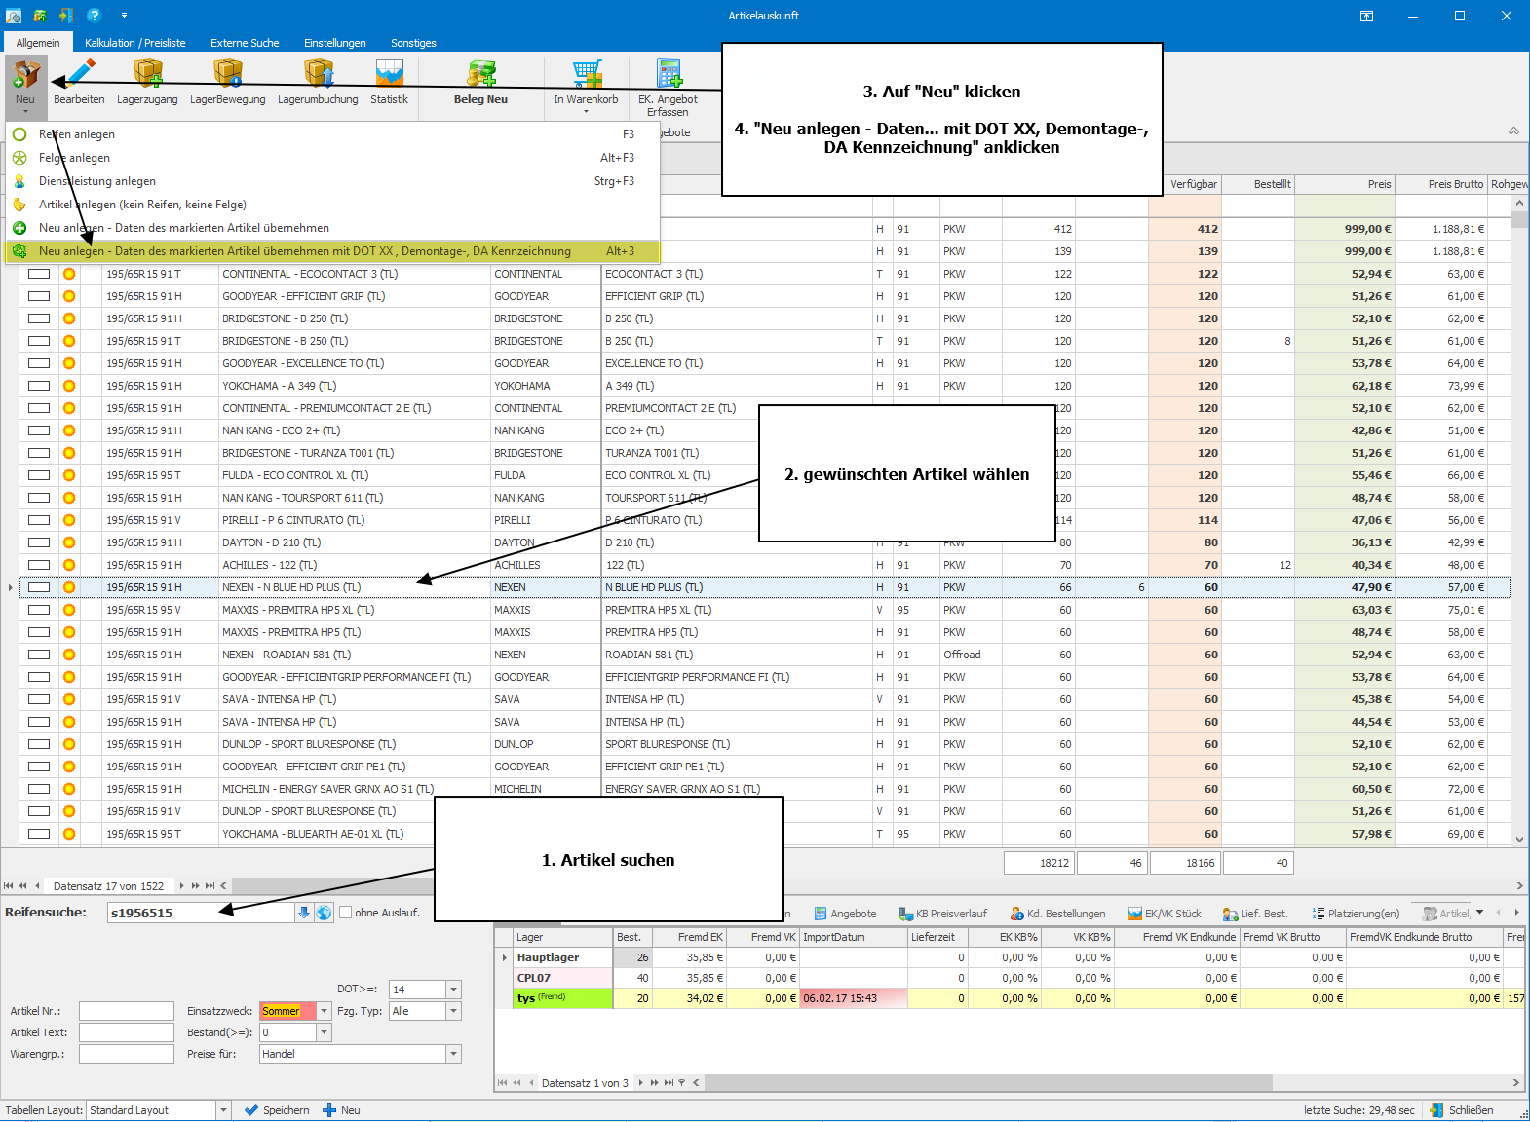Click the first title bar quick-access icon

click(x=14, y=15)
